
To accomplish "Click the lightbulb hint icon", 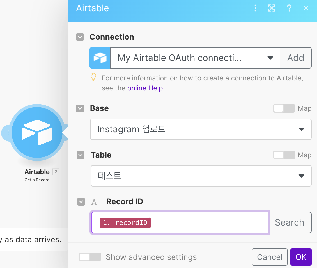I will pyautogui.click(x=93, y=77).
